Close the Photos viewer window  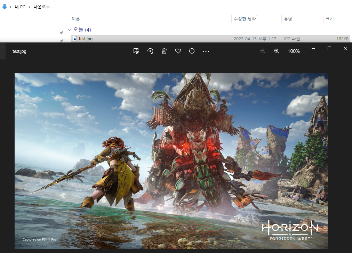pos(345,48)
